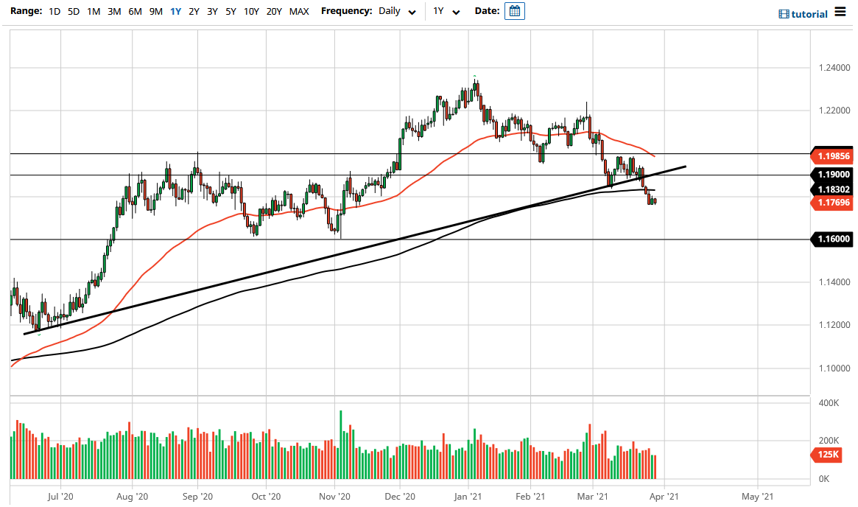Switch to the 5D range
Image resolution: width=858 pixels, height=507 pixels.
(x=73, y=12)
